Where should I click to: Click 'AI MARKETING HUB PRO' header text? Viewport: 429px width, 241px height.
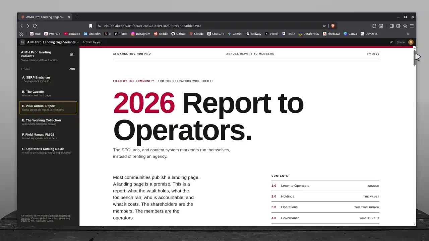click(132, 54)
